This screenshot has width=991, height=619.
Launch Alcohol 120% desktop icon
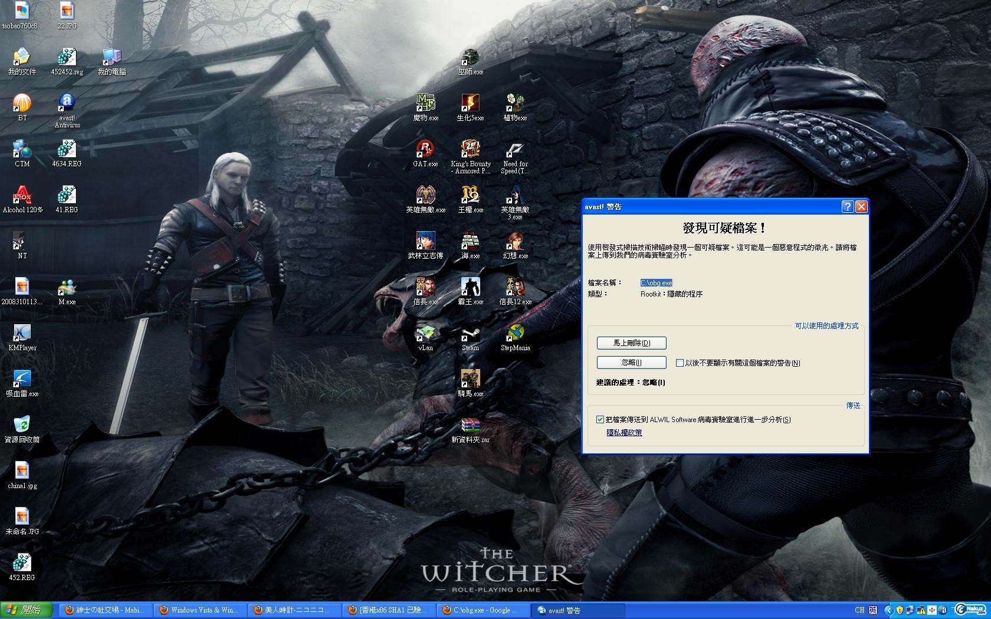22,199
